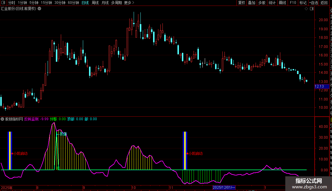Screen dimensions: 332x191
Task: Open the F10 company info
Action: point(293,3)
